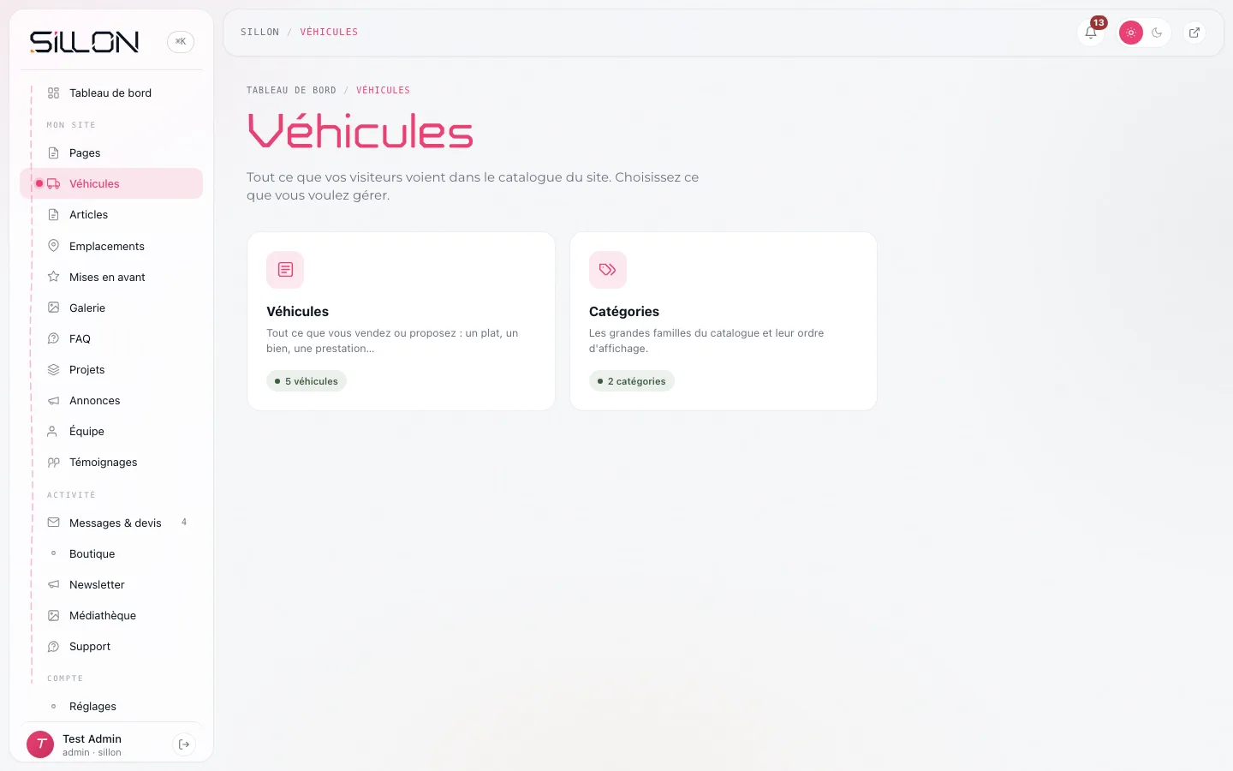Click the Annonces megaphone icon
Screen dimensions: 1233x771
(53, 400)
